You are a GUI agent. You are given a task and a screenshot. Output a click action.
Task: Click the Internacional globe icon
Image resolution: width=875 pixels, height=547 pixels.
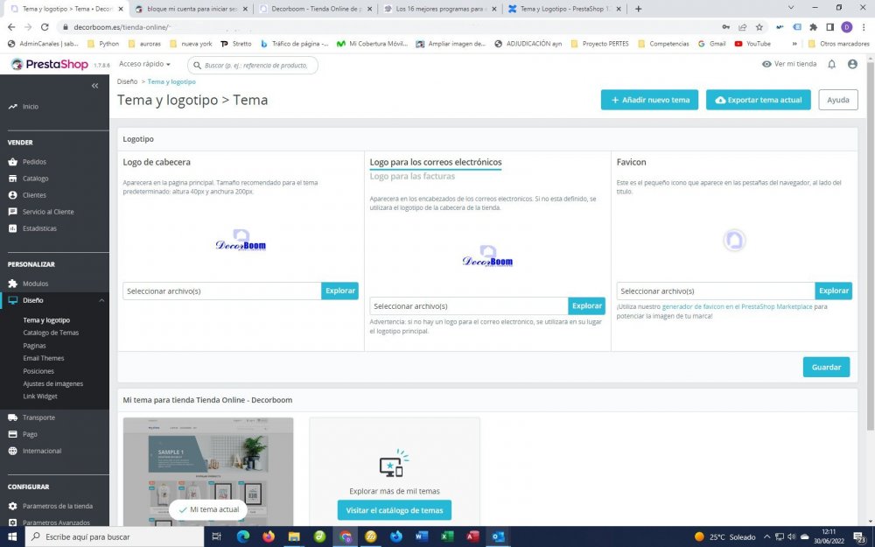[x=13, y=451]
